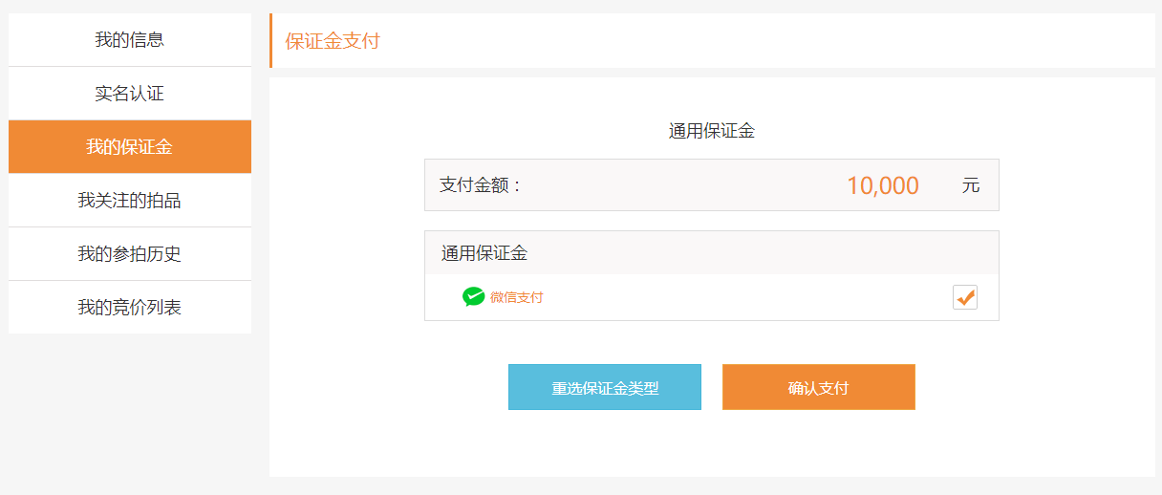Click the 保证金支付 page header title
Viewport: 1162px width, 495px height.
coord(333,41)
